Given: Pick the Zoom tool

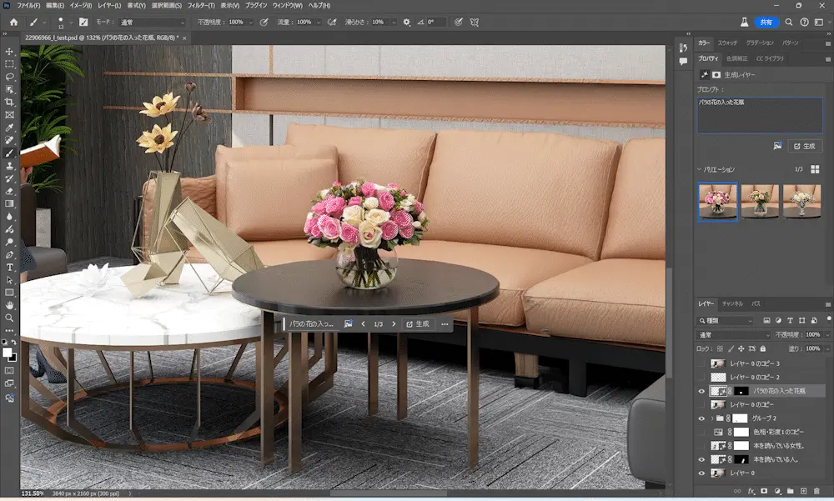Looking at the screenshot, I should pos(9,318).
